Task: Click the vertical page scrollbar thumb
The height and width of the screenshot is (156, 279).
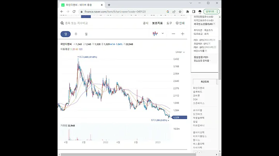Action: point(220,60)
